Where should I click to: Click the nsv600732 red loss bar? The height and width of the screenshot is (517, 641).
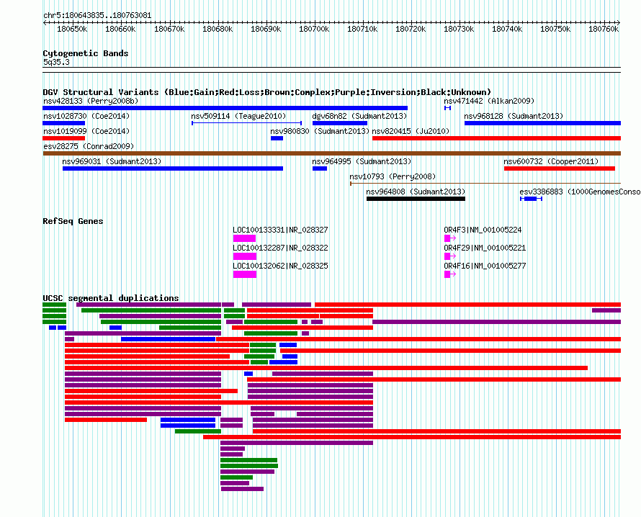(x=559, y=168)
